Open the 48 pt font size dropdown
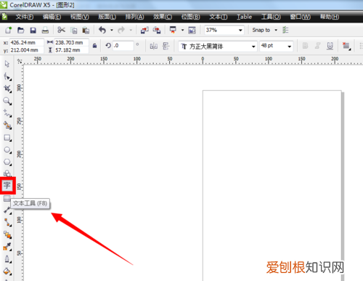 pos(290,47)
